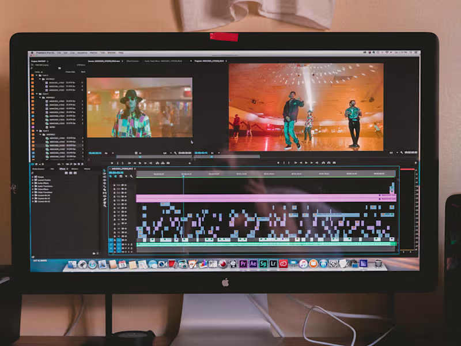Step forward one frame in program monitor
Screen dimensions: 461x346
tap(311, 163)
